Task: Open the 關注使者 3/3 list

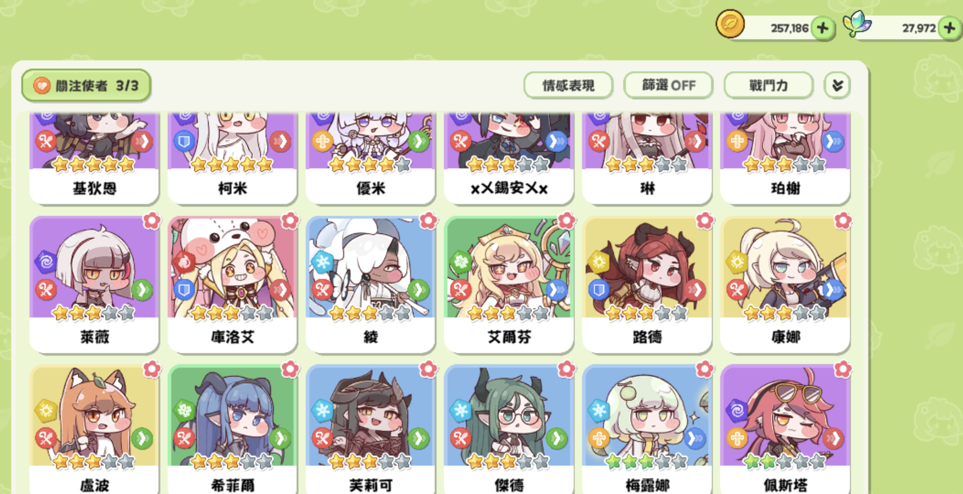Action: pos(86,86)
